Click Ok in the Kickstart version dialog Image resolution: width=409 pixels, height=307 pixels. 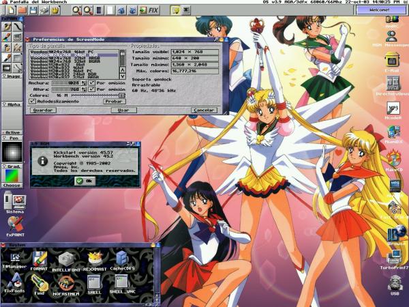point(85,181)
